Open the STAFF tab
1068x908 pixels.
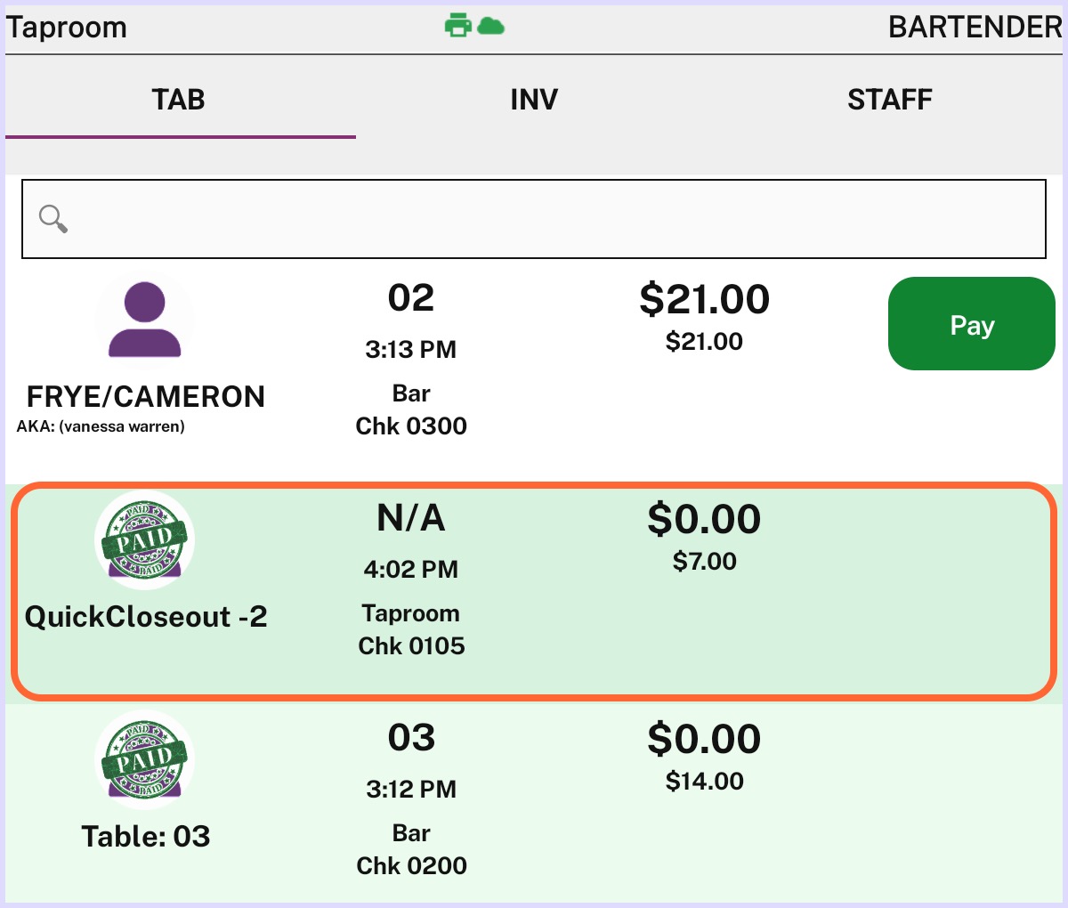coord(889,99)
